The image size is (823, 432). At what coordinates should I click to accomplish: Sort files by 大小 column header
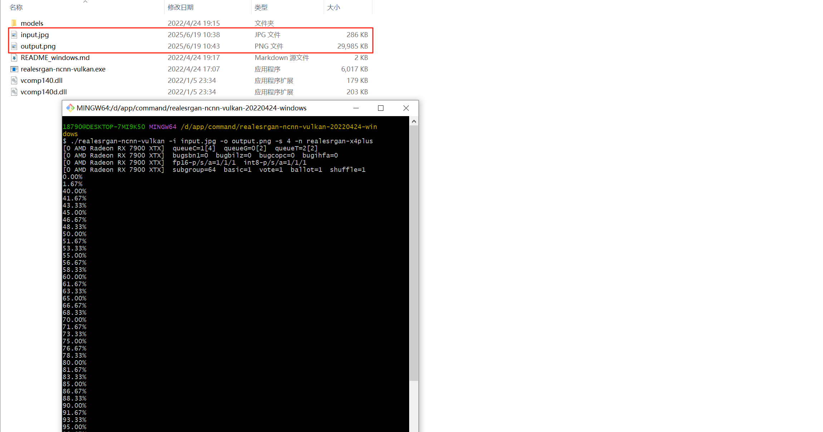(333, 7)
